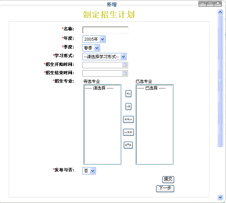Click the scrollbar down arrow
226x203 pixels.
point(220,197)
